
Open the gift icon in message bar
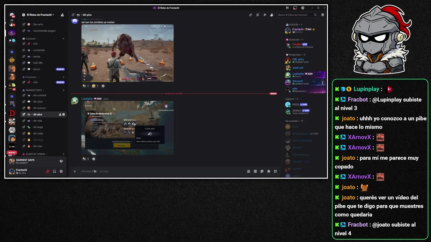click(248, 171)
